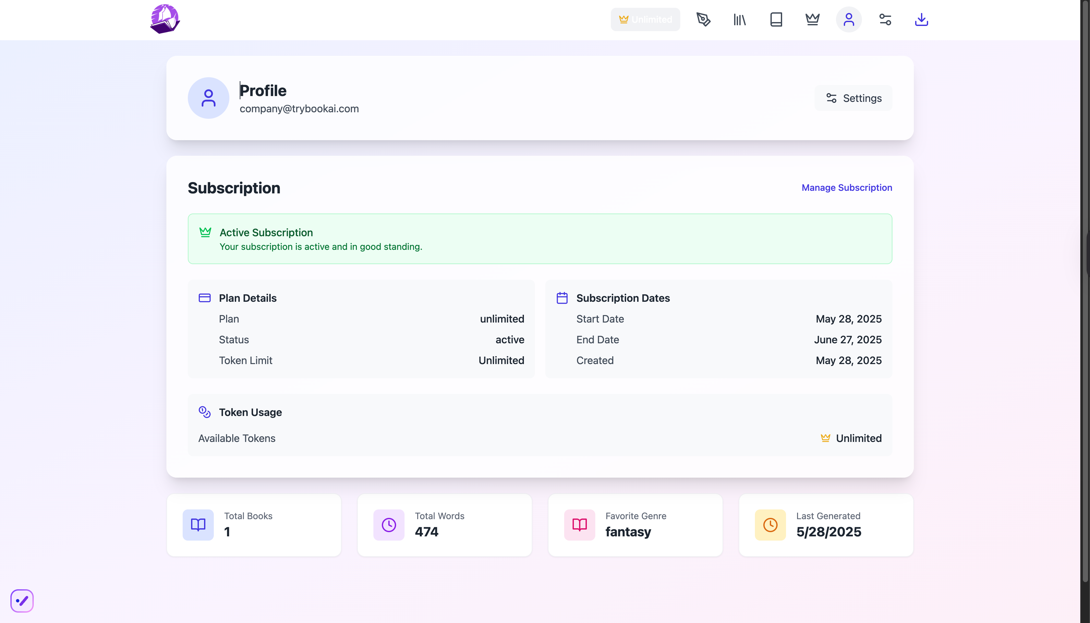The image size is (1090, 623).
Task: Open Settings button in profile card
Action: coord(854,98)
